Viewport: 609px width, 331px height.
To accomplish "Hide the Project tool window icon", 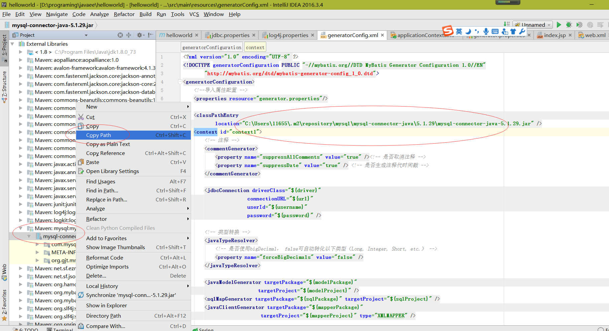I will click(x=151, y=35).
